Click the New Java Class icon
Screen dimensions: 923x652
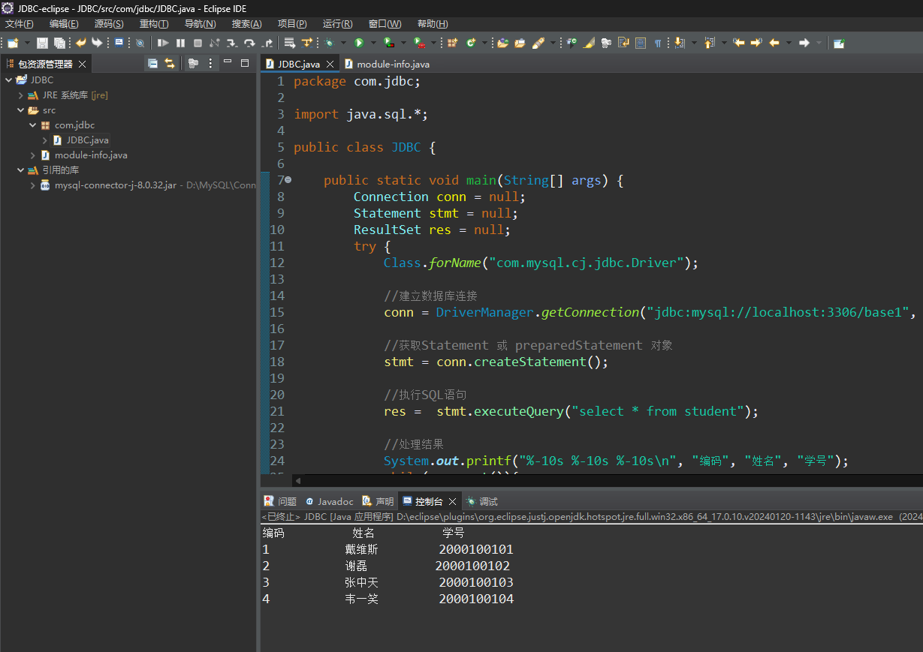471,43
